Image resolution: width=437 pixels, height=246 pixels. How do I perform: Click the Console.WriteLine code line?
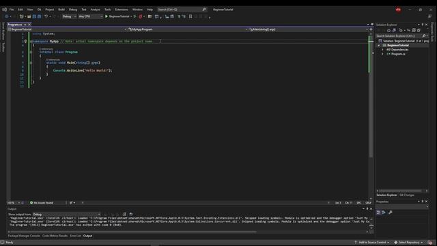[x=83, y=70]
